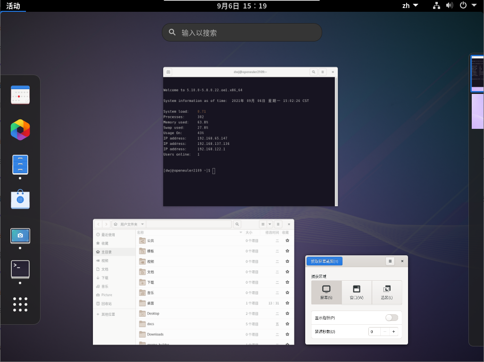Toggle the 显示指针(P) switch
The width and height of the screenshot is (484, 362).
392,318
